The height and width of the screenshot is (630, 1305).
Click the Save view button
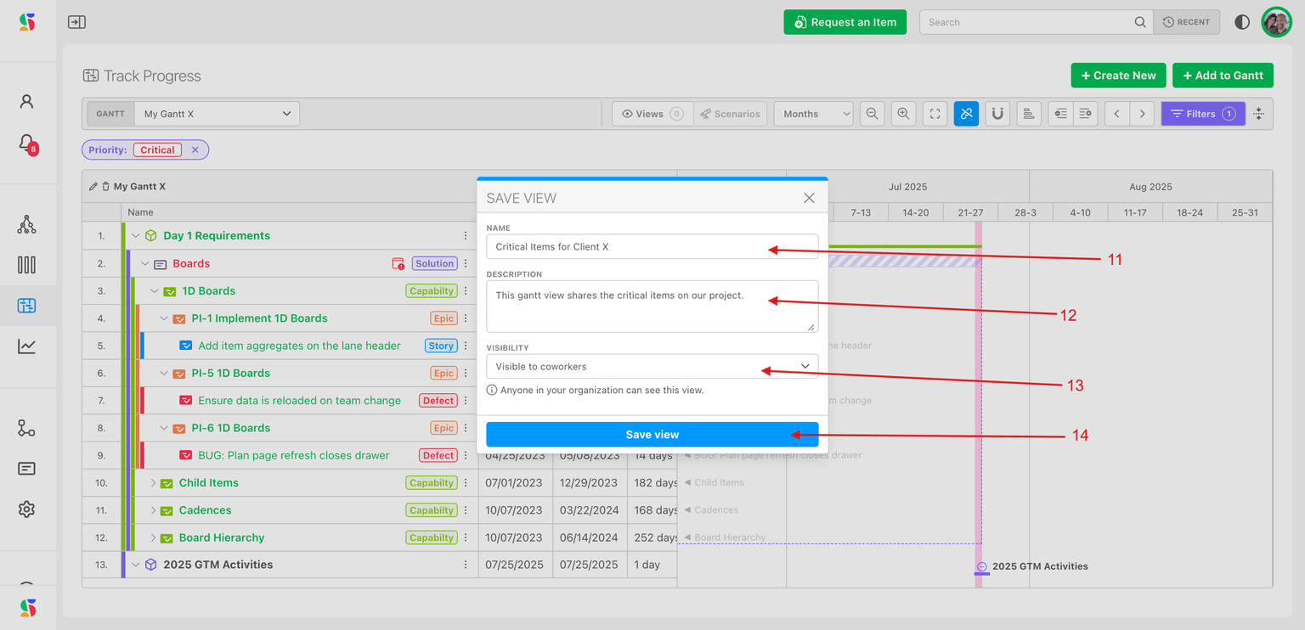coord(652,435)
